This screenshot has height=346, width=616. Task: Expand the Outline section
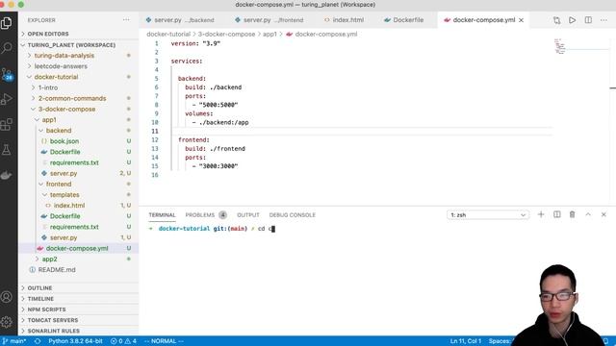point(79,288)
